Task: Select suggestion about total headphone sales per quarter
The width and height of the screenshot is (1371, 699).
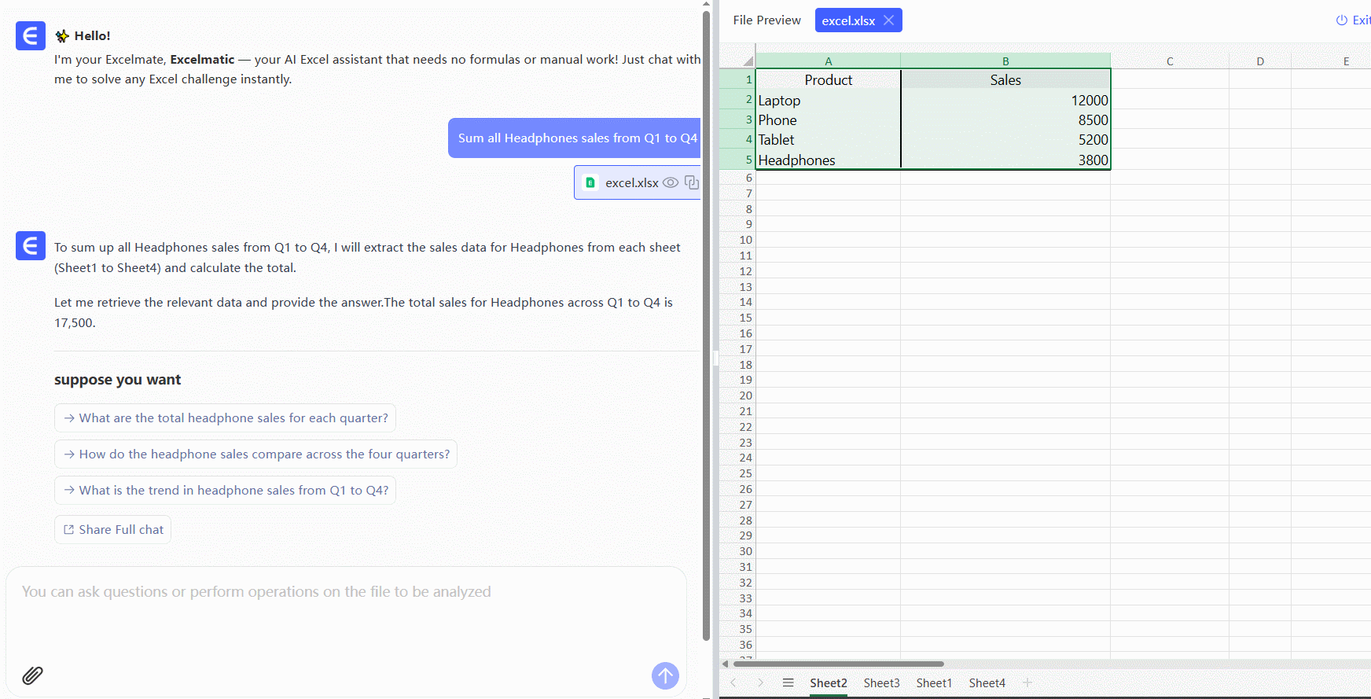Action: tap(226, 418)
